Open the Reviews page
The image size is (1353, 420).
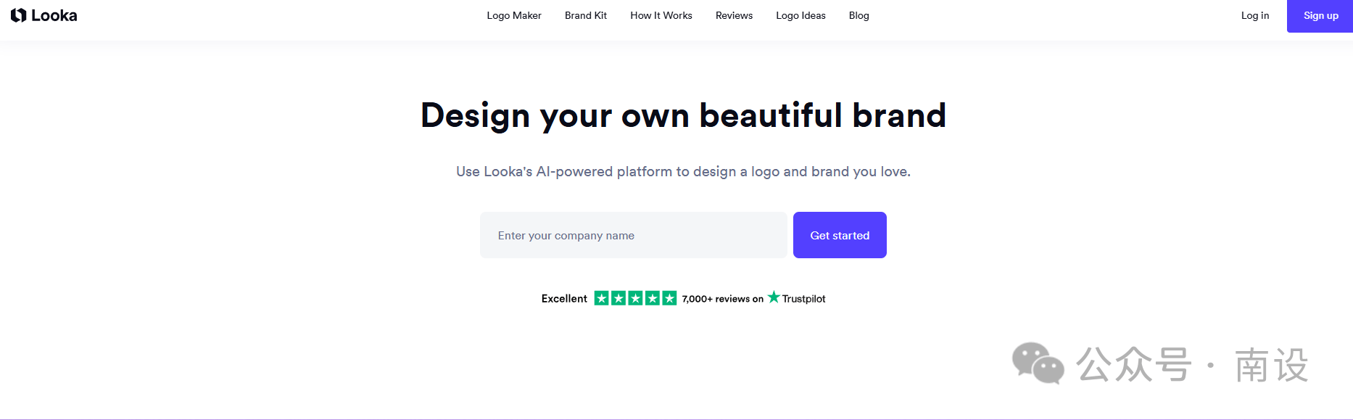pyautogui.click(x=734, y=15)
